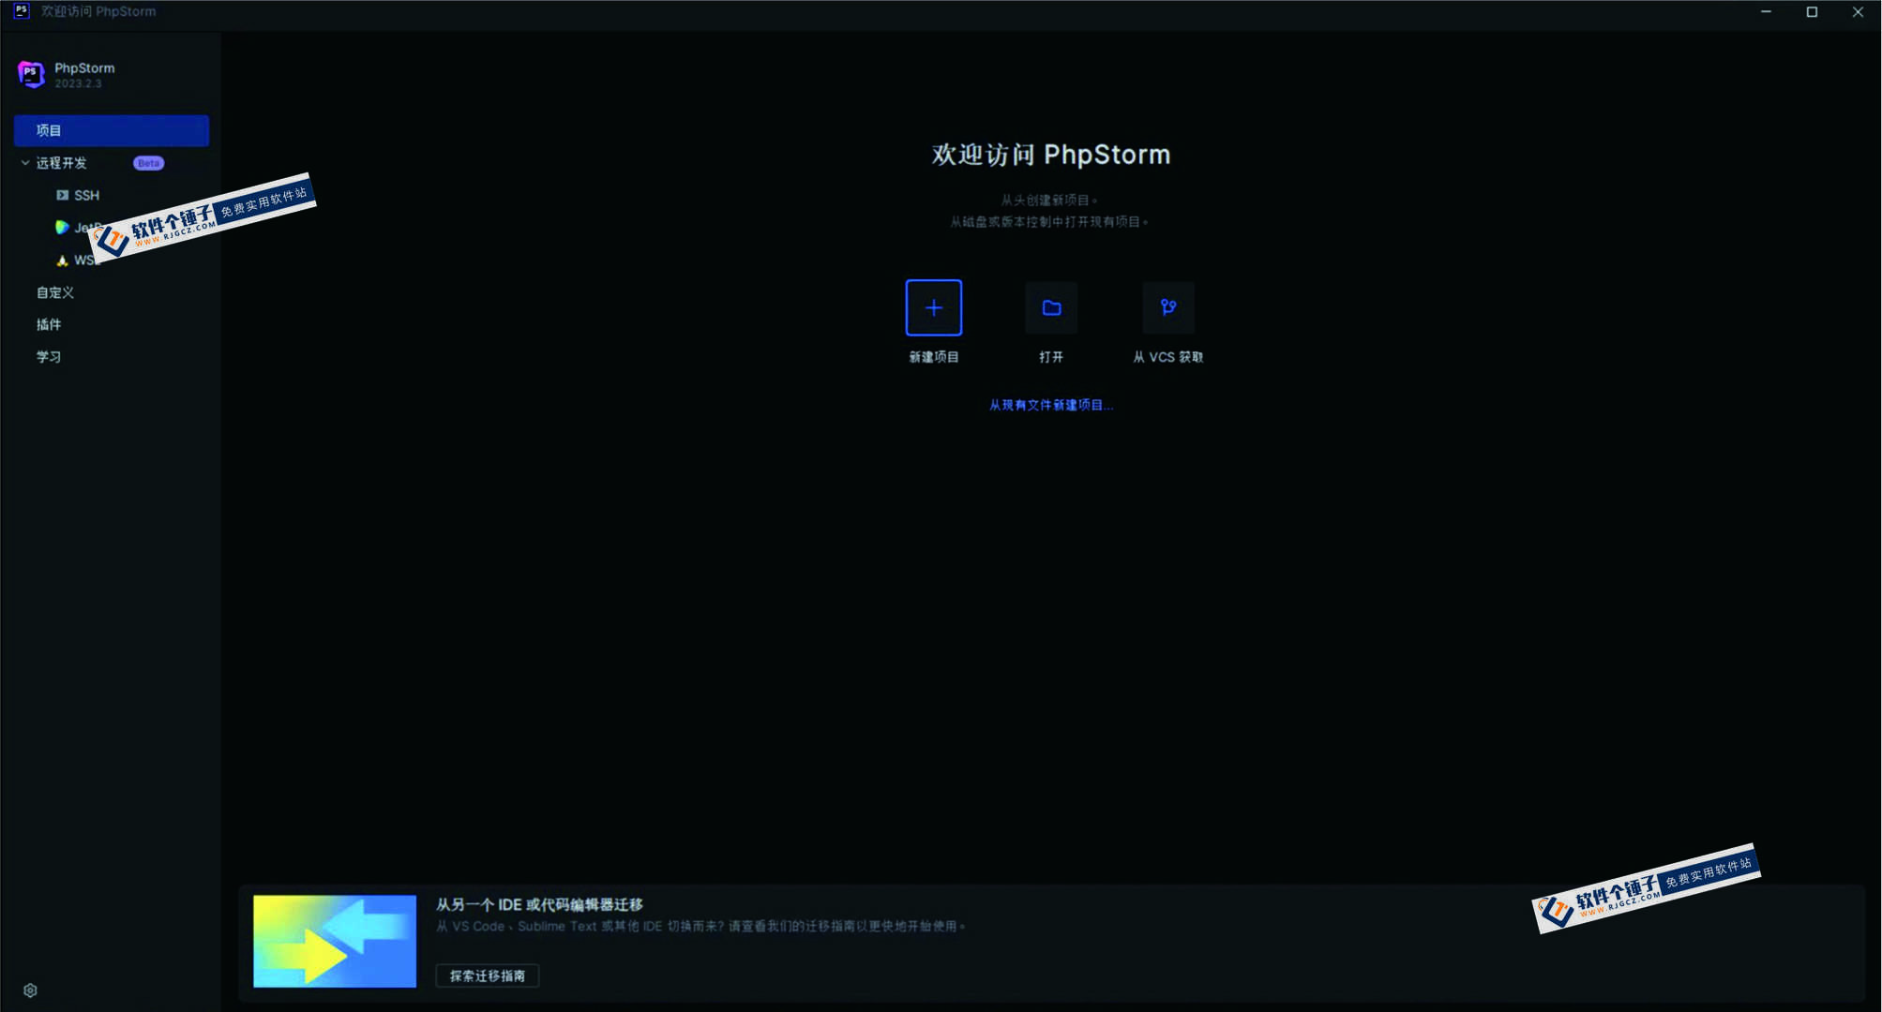Click the 探索迁移指南 button

click(487, 975)
